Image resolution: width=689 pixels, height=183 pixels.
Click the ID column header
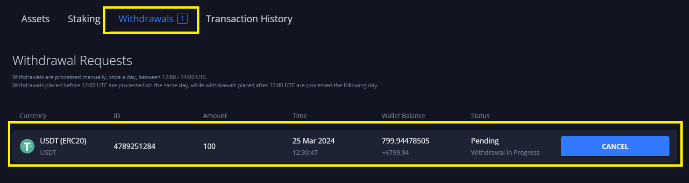(x=117, y=116)
